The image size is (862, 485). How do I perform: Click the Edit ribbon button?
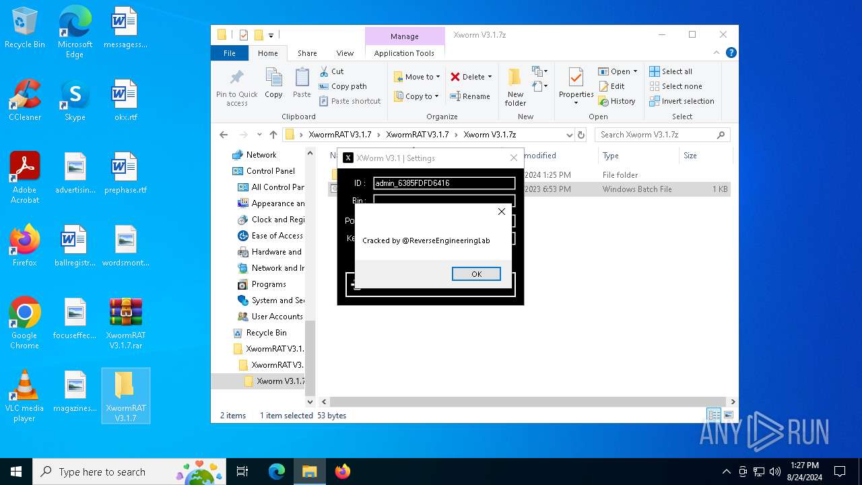click(x=611, y=86)
